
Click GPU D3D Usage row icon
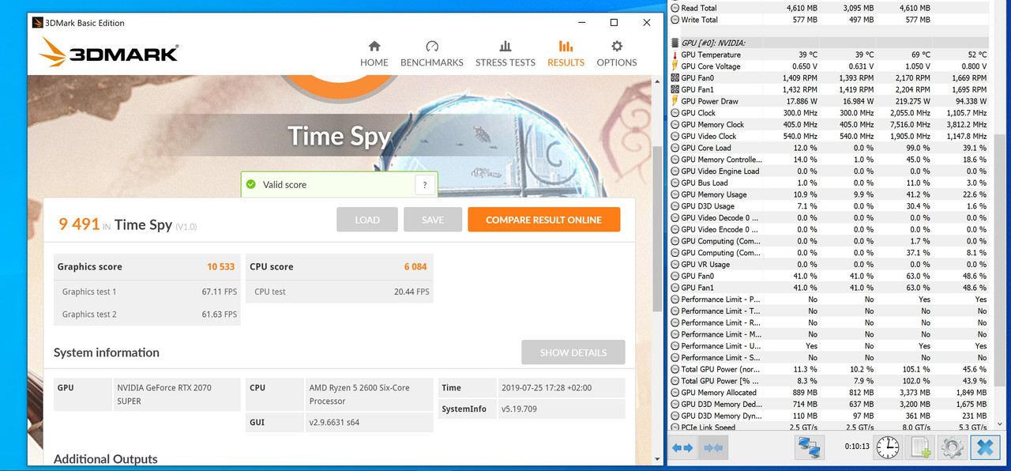click(675, 206)
